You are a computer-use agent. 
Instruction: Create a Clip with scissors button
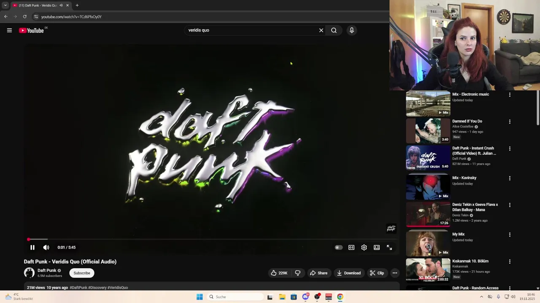click(377, 273)
